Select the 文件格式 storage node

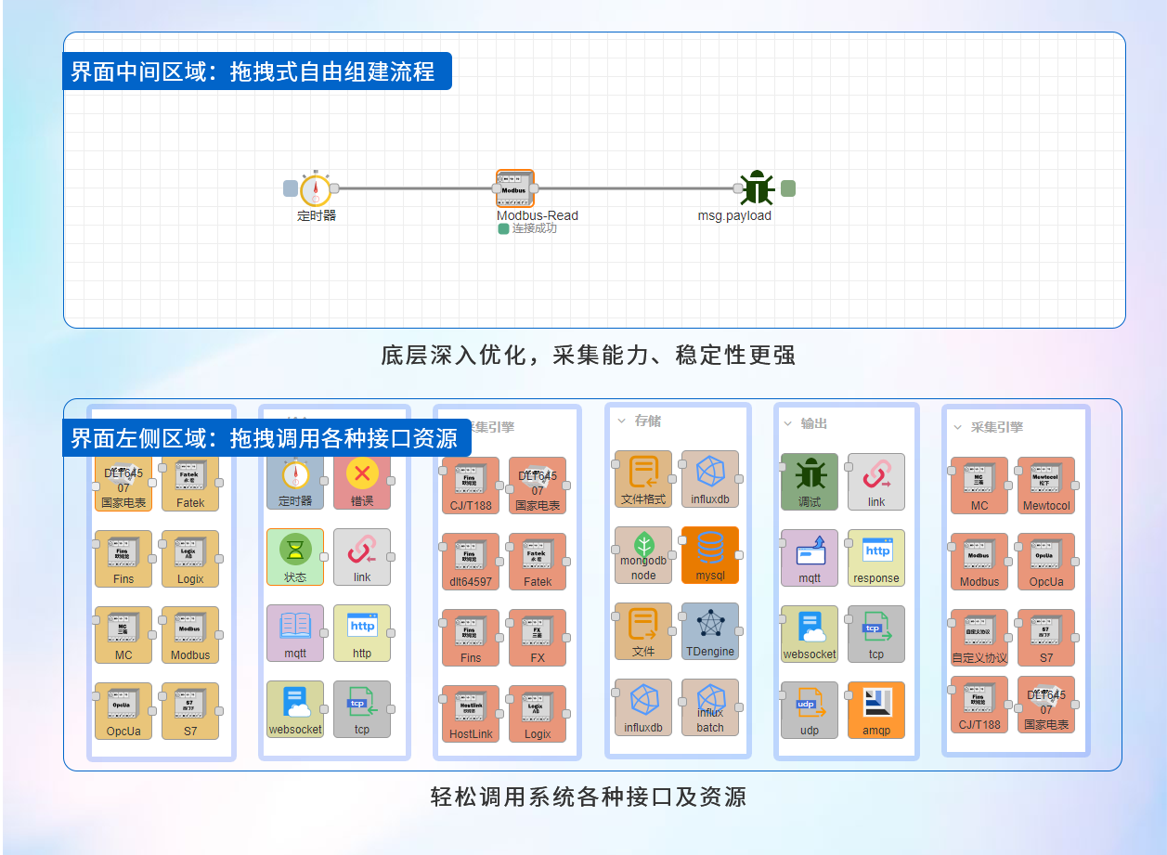point(643,479)
